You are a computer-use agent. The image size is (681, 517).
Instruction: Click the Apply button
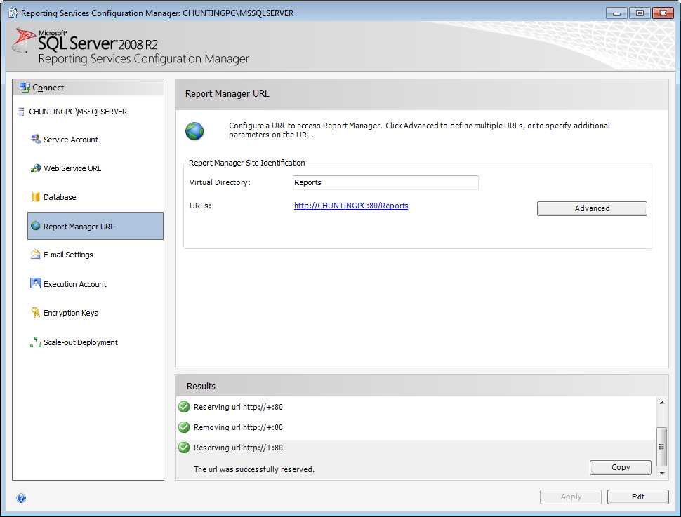pos(571,497)
